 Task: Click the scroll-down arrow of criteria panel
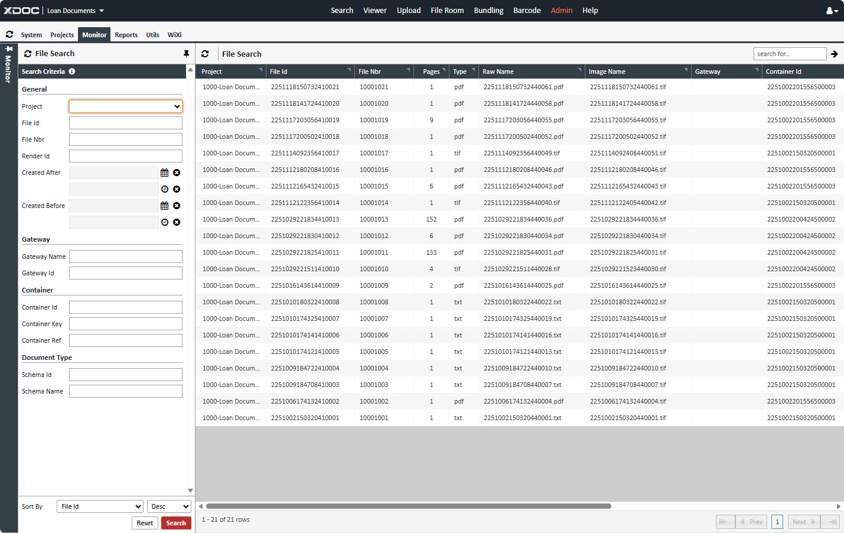click(x=190, y=490)
